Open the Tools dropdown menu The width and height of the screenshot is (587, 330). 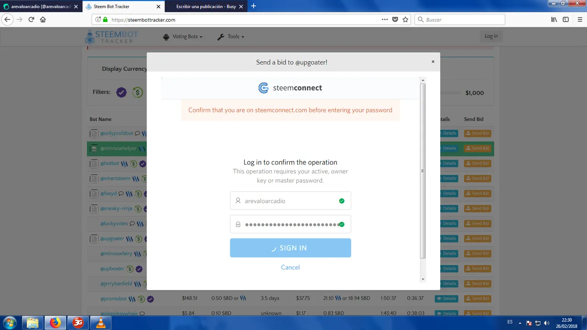click(x=230, y=37)
